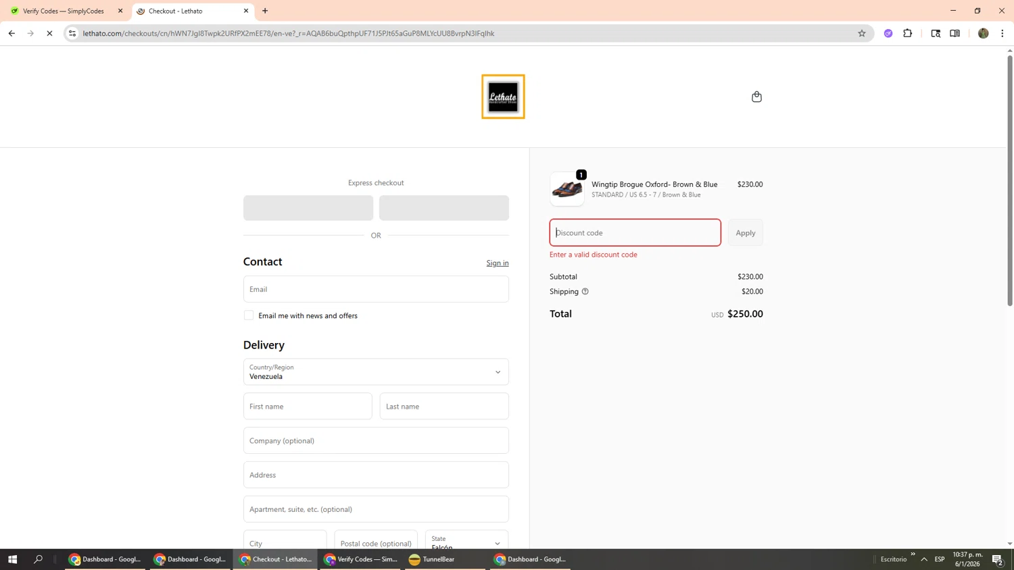Click the shipping info question mark icon
This screenshot has width=1014, height=570.
point(585,292)
